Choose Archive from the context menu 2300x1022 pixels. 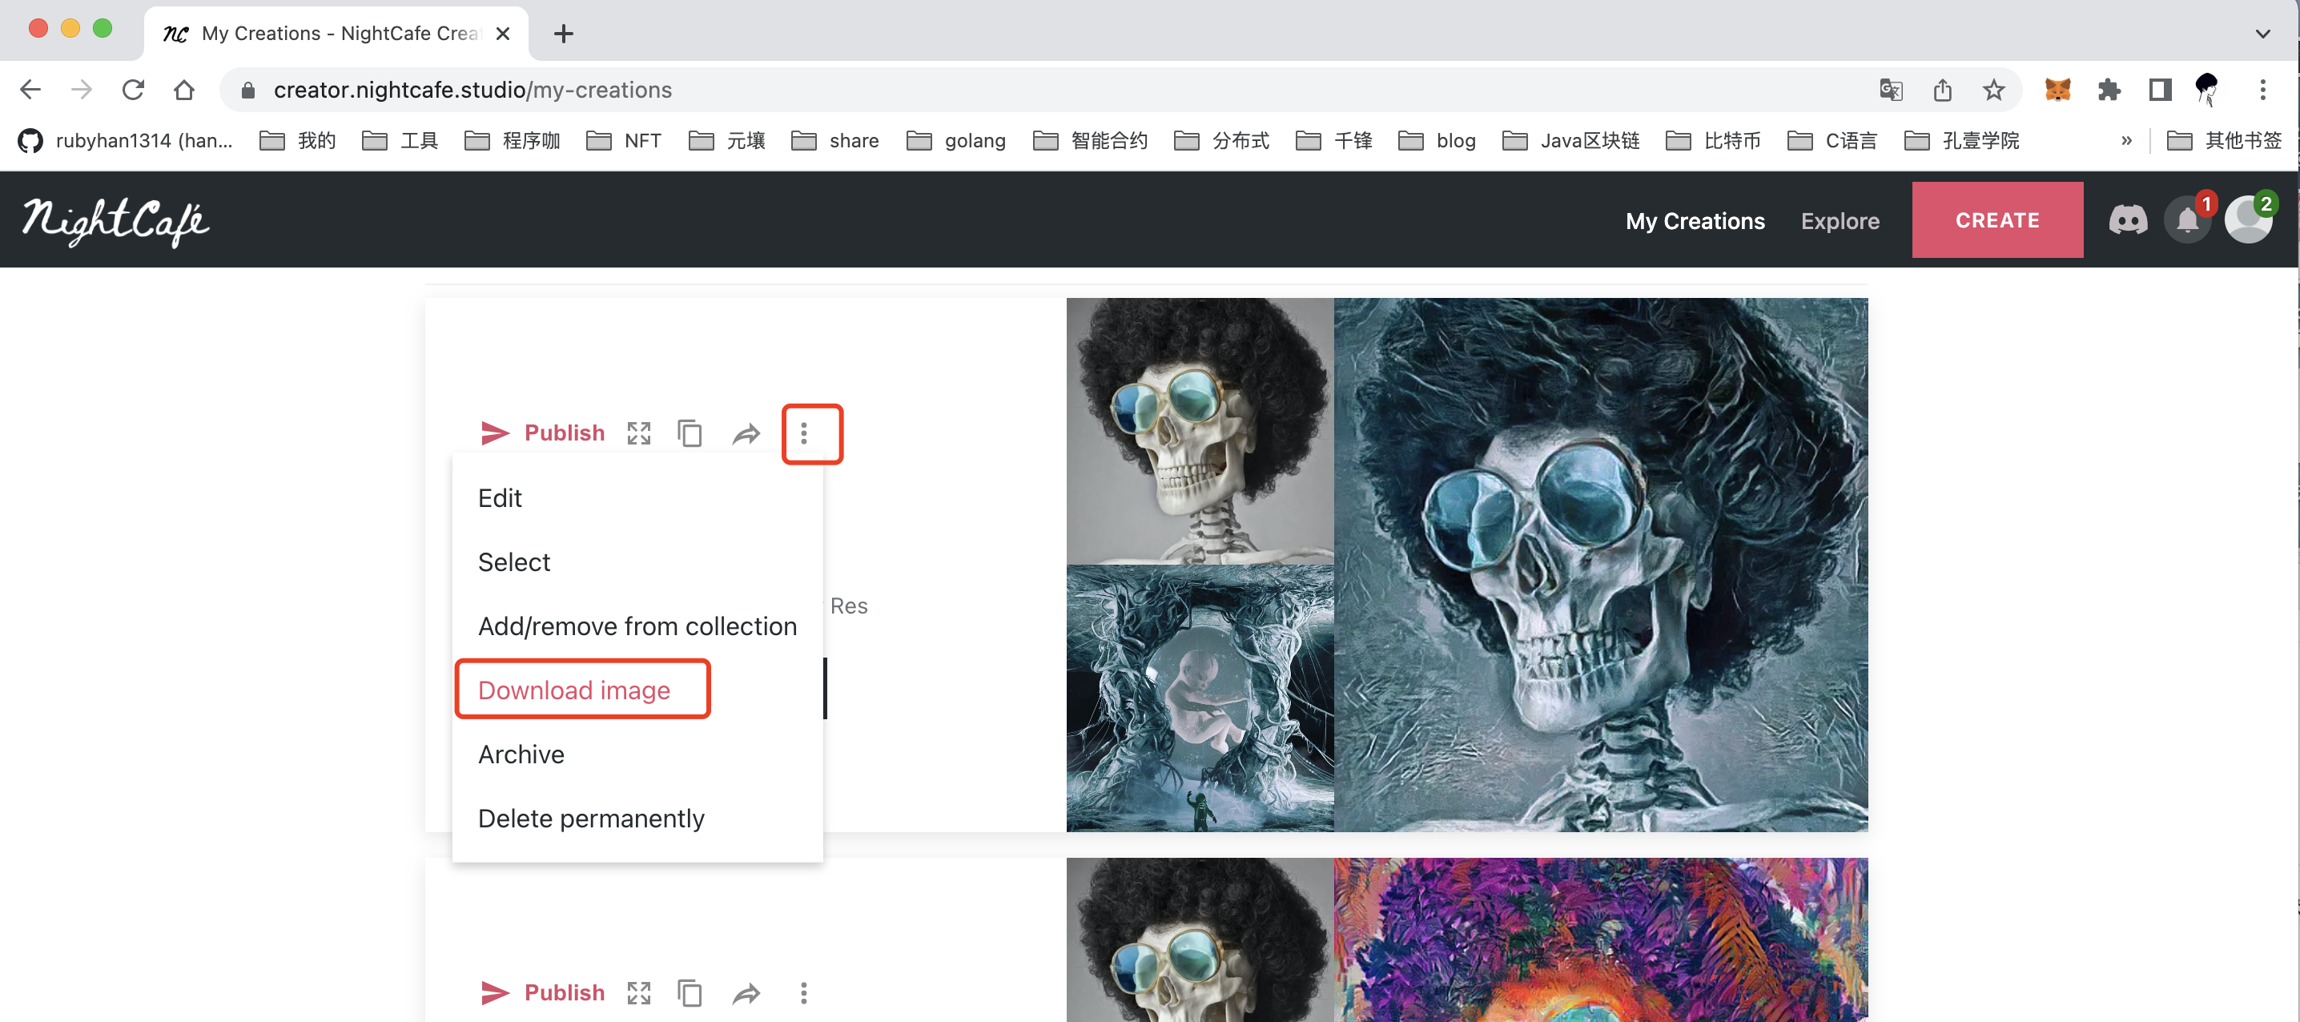521,754
